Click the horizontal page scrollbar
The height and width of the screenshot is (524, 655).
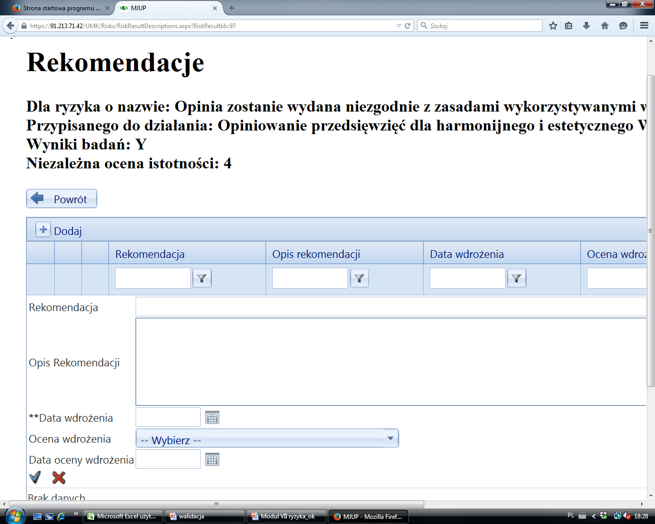pyautogui.click(x=216, y=504)
